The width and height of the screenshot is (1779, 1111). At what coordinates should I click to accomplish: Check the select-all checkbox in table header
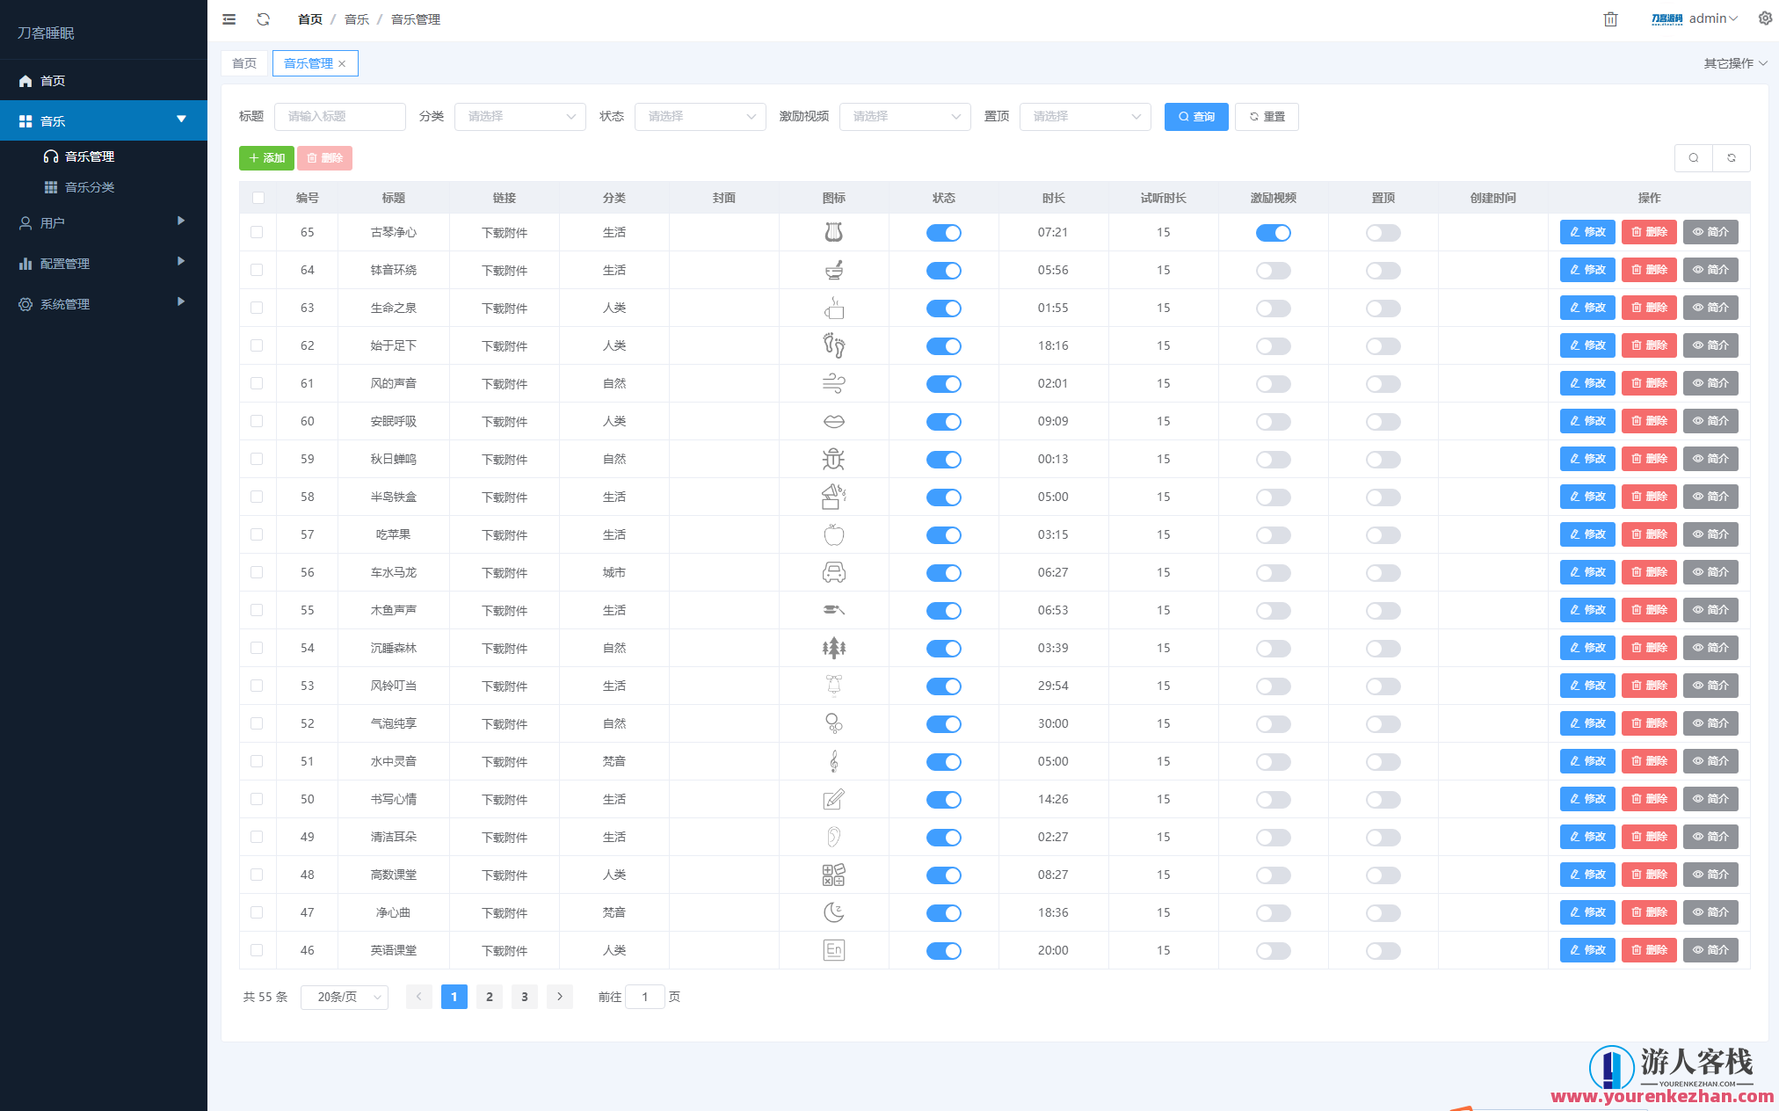[x=258, y=198]
